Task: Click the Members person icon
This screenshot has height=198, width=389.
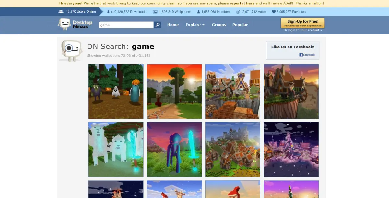Action: point(198,12)
